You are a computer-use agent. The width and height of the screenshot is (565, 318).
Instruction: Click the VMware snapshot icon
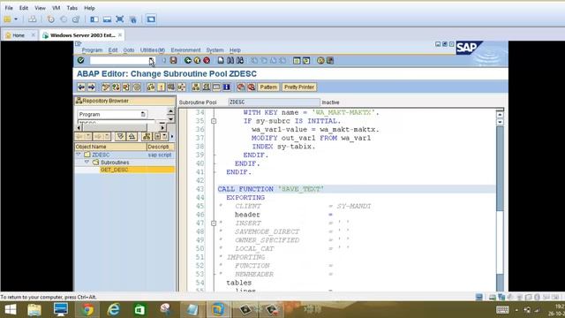pos(51,19)
